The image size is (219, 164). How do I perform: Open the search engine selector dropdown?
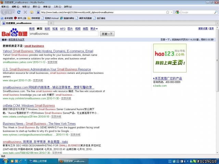pos(180,12)
